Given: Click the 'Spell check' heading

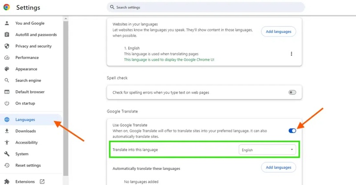Looking at the screenshot, I should [117, 78].
